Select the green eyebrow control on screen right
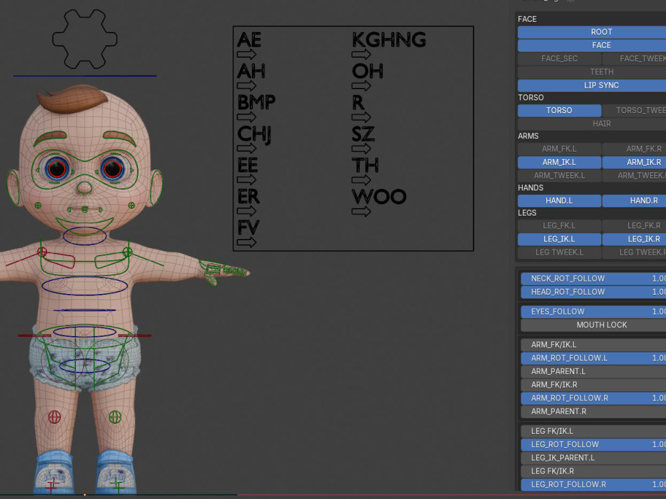 (119, 138)
